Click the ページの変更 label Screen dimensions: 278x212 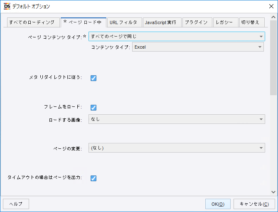(x=68, y=148)
